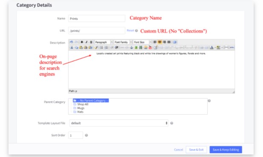Open the Font Size dropdown

click(143, 42)
